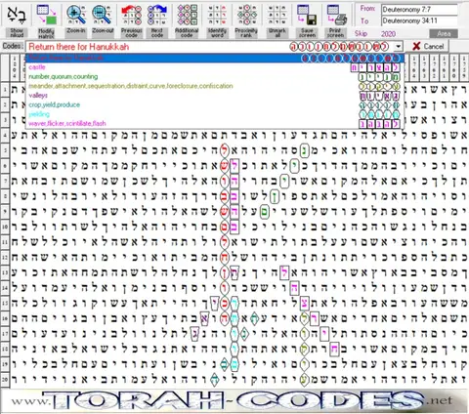Image resolution: width=469 pixels, height=414 pixels.
Task: Select the 'crop,yield,produce' code entry
Action: [215, 104]
